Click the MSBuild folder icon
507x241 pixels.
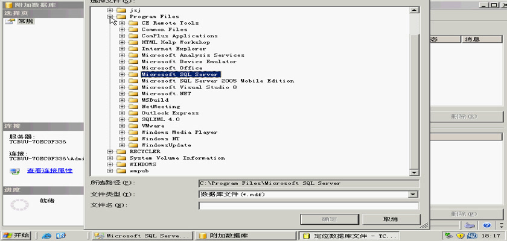pos(133,100)
